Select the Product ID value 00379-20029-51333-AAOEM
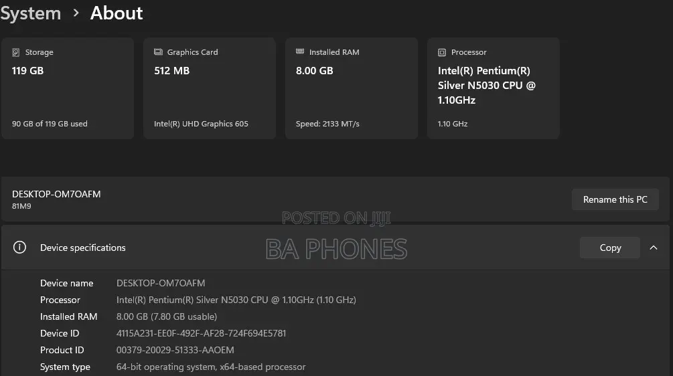Image resolution: width=673 pixels, height=376 pixels. tap(175, 351)
